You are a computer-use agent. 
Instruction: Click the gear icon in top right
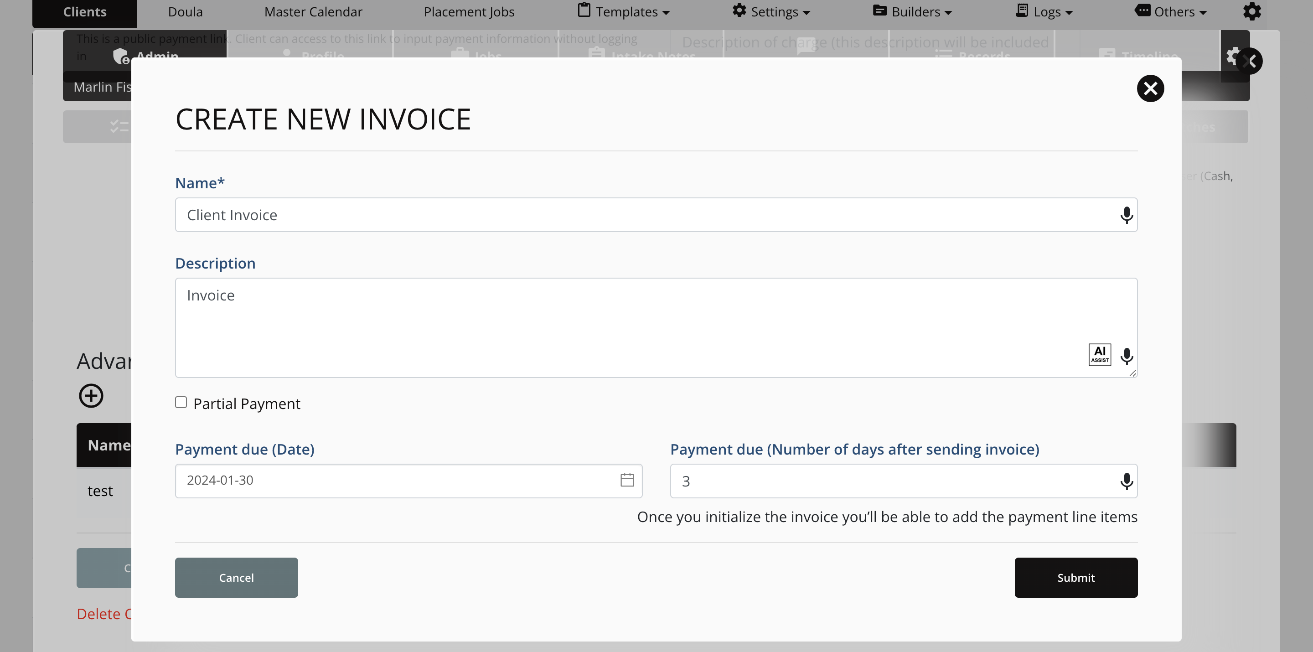click(1251, 12)
